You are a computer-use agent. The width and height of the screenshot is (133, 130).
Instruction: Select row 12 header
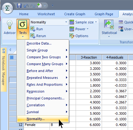point(16,125)
